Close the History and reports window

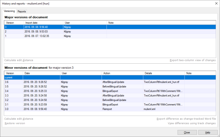pyautogui.click(x=187, y=132)
